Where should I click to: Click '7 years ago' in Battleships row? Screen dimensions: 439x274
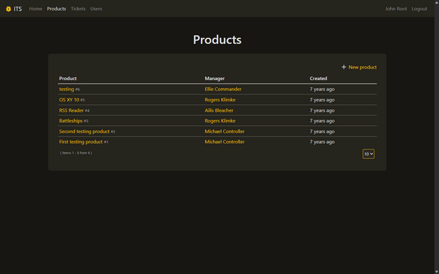click(322, 121)
